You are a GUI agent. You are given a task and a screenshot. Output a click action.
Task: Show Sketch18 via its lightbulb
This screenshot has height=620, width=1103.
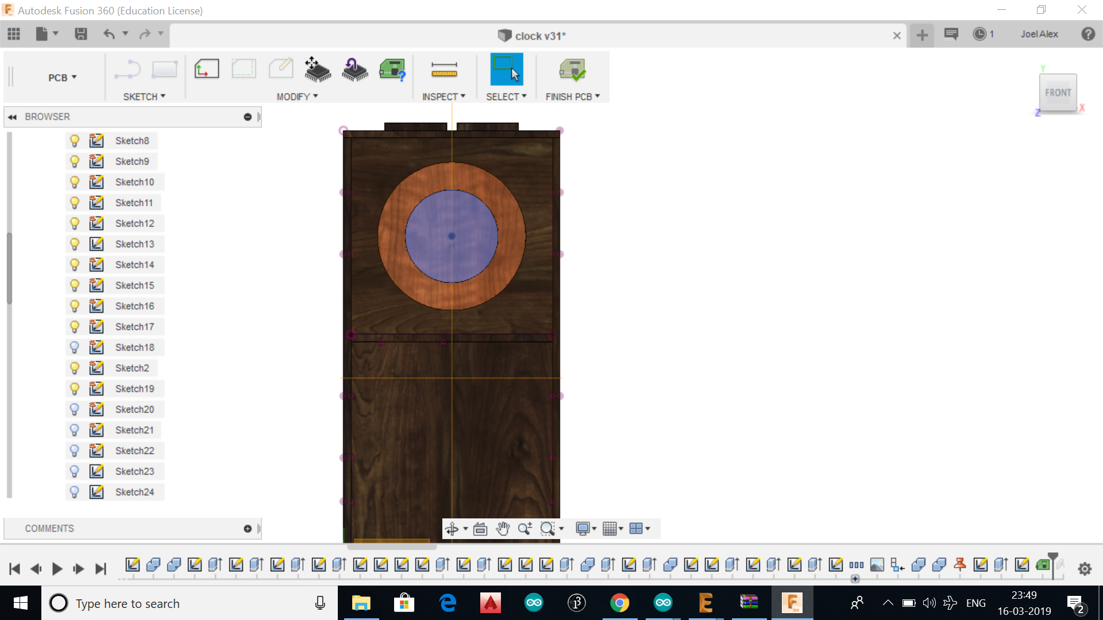point(75,347)
